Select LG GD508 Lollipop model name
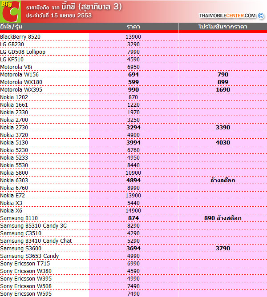The height and width of the screenshot is (297, 267). click(x=23, y=52)
